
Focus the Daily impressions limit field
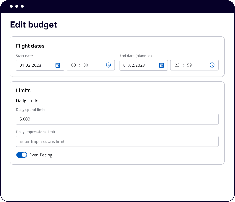click(117, 141)
